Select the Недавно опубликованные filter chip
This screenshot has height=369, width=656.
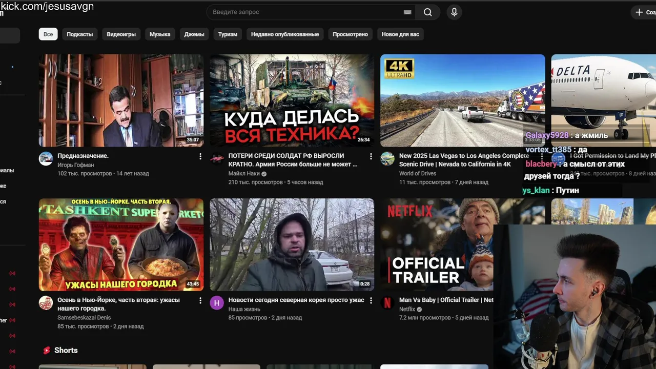point(285,34)
